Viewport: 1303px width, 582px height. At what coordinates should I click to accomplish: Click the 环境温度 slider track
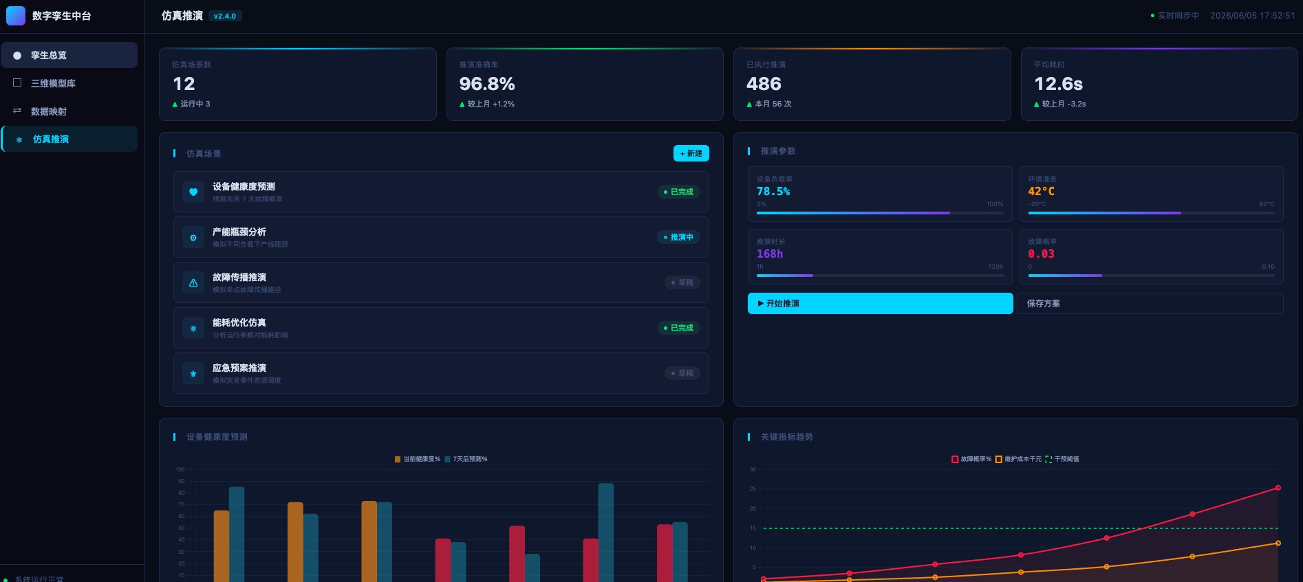pos(1151,213)
